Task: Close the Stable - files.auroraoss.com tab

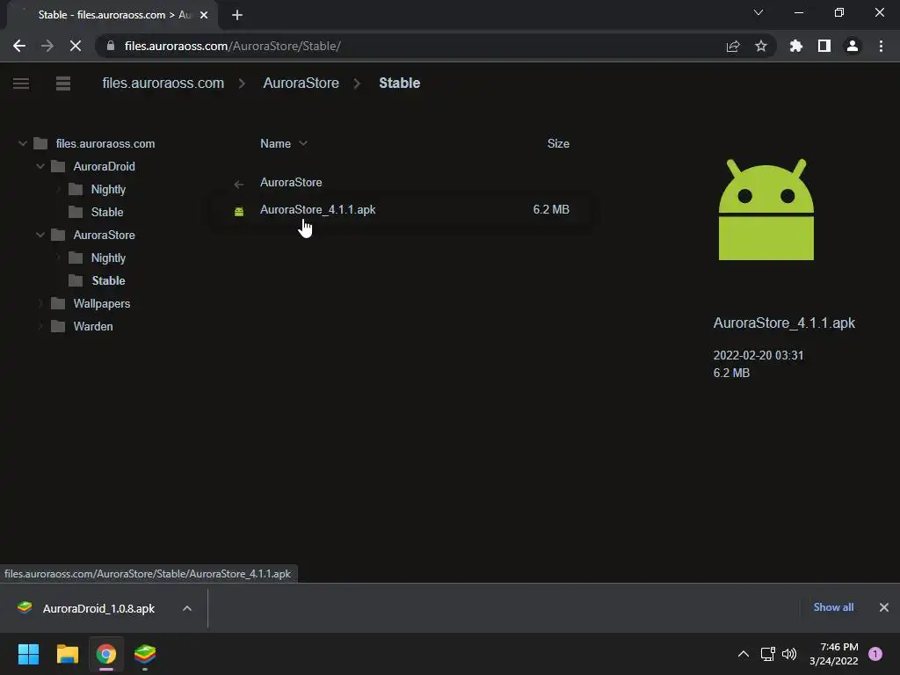Action: point(204,15)
